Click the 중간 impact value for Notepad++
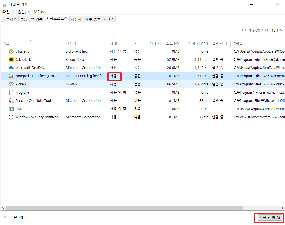Screen dimensions: 285x225 [137, 76]
